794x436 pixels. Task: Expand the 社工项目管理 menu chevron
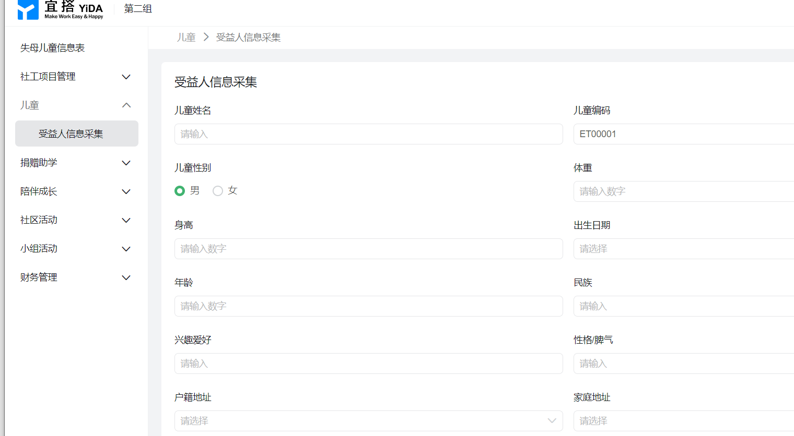pos(126,77)
